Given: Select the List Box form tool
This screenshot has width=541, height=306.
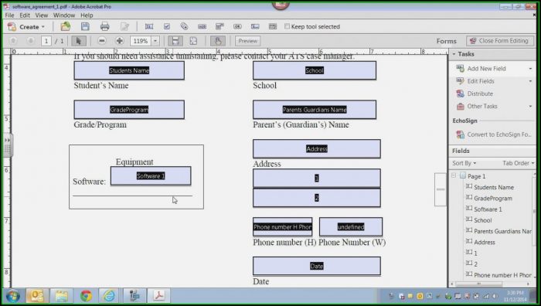Looking at the screenshot, I should [202, 26].
